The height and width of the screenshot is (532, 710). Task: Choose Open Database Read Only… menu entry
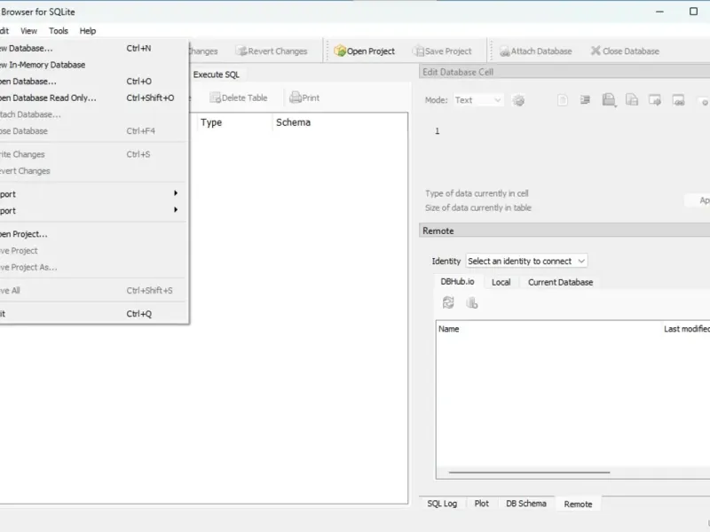point(93,98)
